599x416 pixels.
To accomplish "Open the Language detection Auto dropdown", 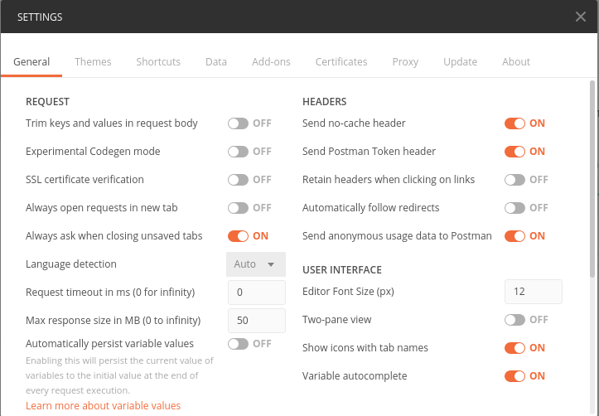I will [255, 264].
